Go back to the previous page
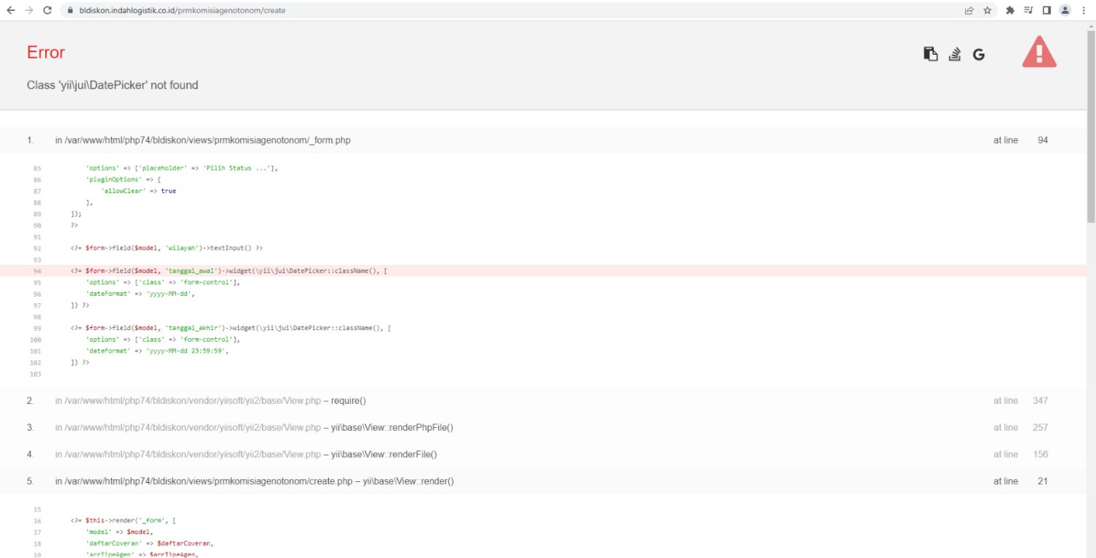This screenshot has width=1096, height=558. (x=11, y=10)
